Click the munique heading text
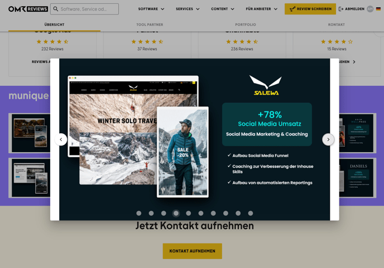This screenshot has width=384, height=268. 28,96
